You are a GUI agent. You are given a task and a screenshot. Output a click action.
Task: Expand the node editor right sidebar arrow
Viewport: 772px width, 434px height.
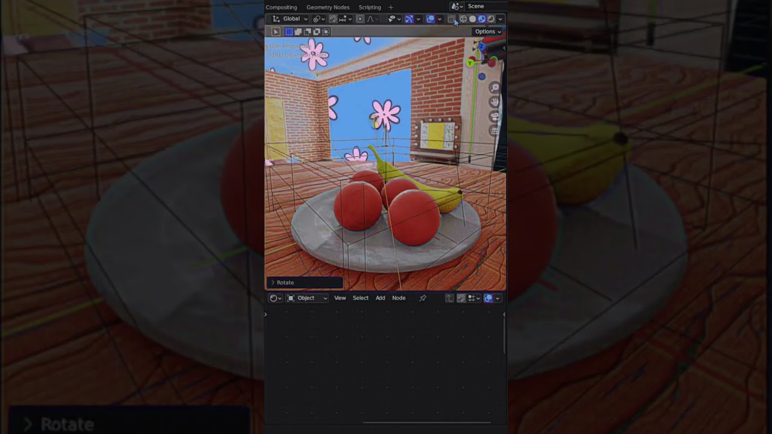504,314
